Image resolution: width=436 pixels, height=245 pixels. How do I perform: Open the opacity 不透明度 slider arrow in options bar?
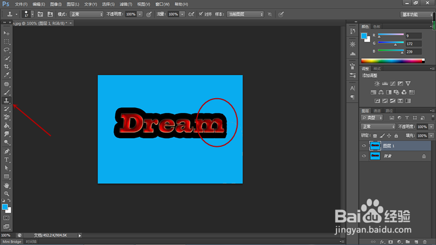click(x=140, y=14)
